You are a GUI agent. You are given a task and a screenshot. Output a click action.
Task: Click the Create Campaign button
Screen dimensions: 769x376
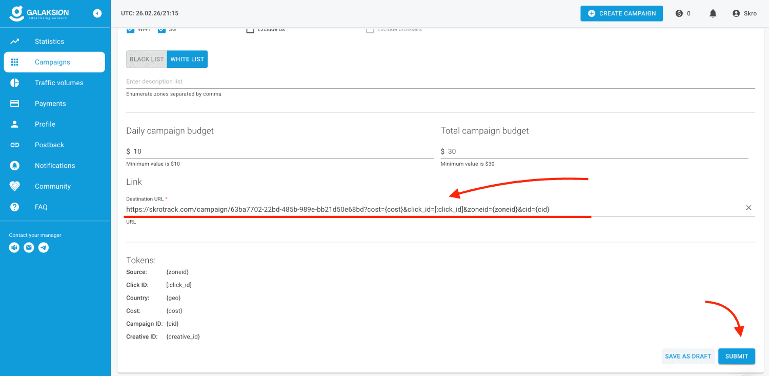click(x=621, y=13)
